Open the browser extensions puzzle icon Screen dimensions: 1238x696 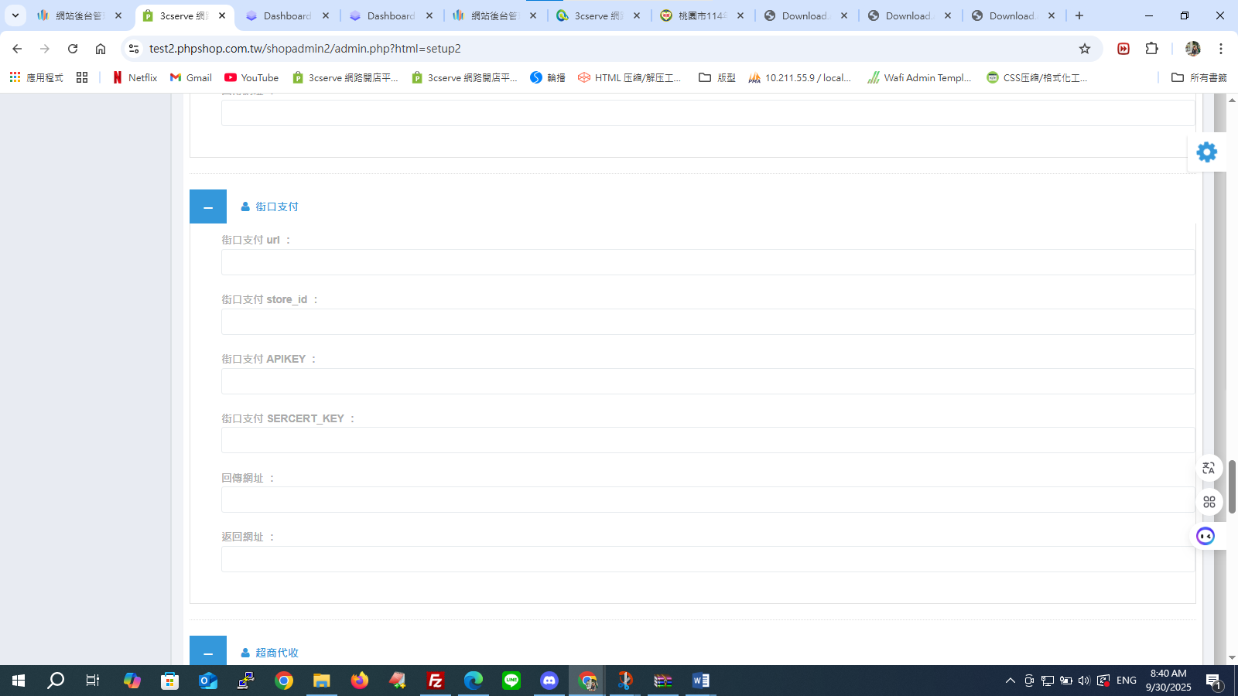coord(1151,49)
